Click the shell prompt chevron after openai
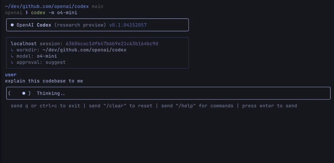The image size is (334, 163). point(27,13)
